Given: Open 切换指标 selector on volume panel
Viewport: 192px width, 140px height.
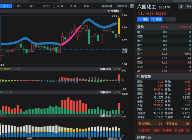Looking at the screenshot, I should pyautogui.click(x=105, y=92).
